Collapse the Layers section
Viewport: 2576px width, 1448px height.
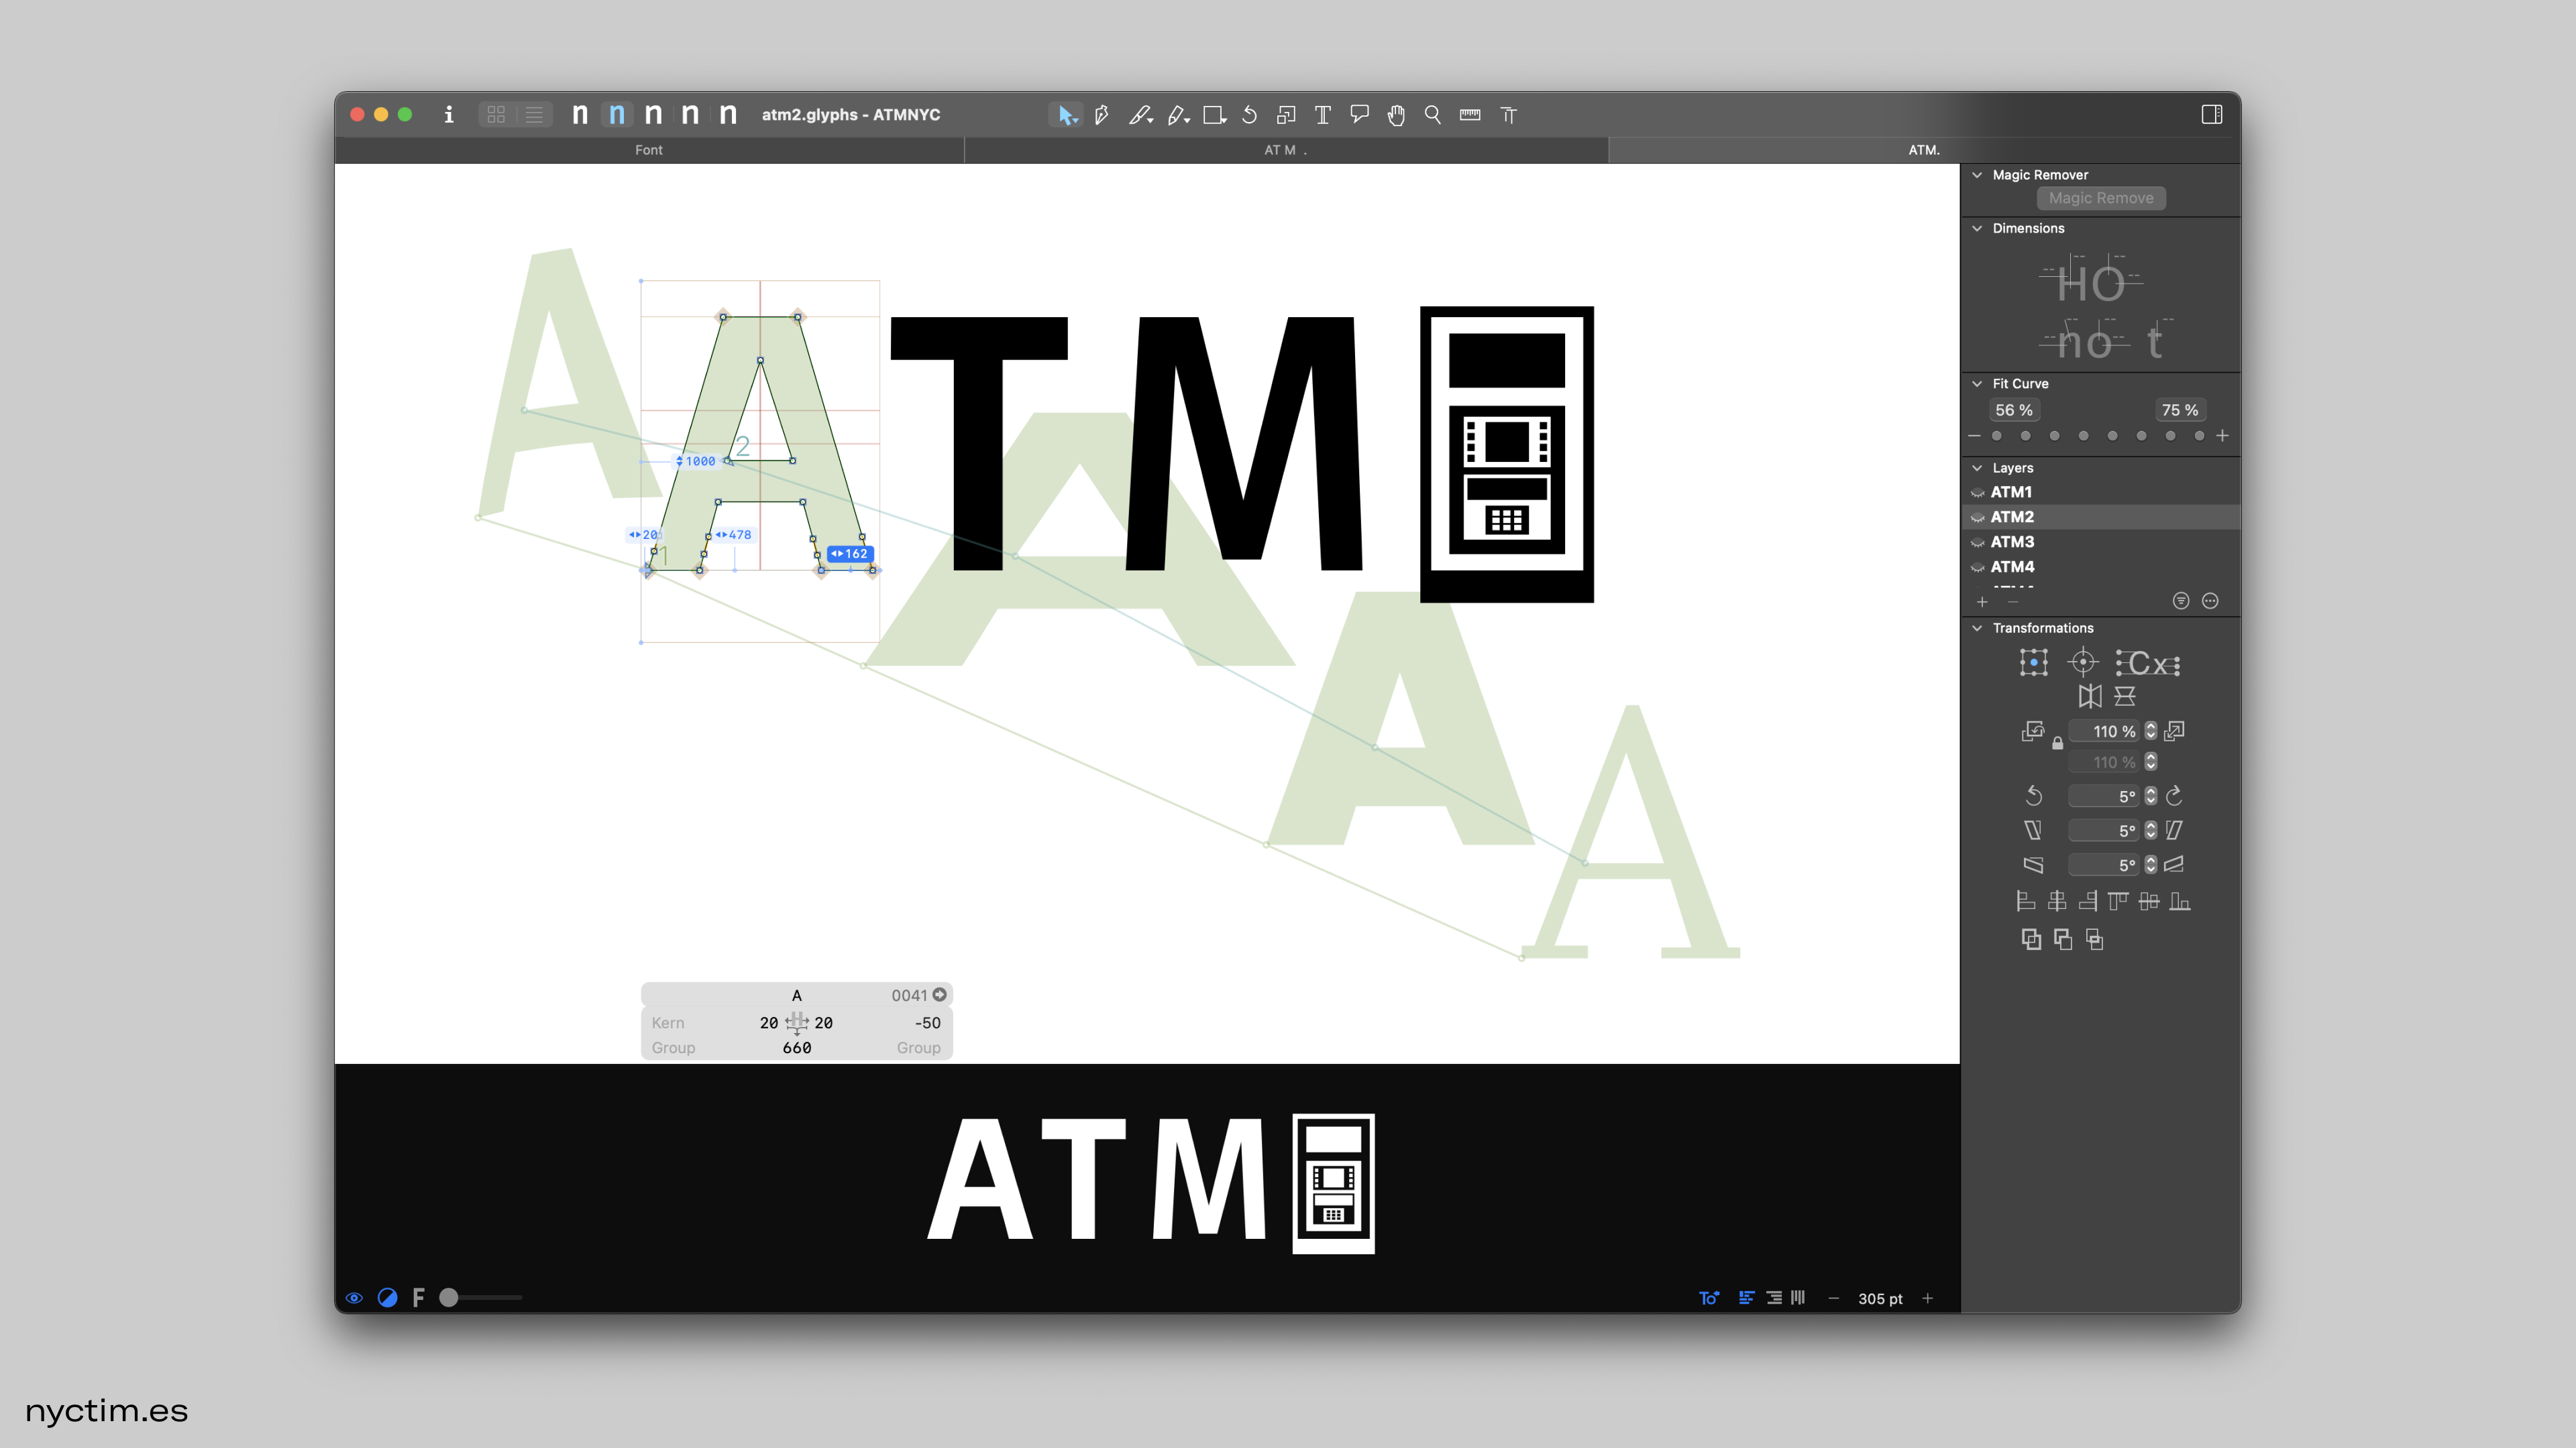(x=1977, y=468)
